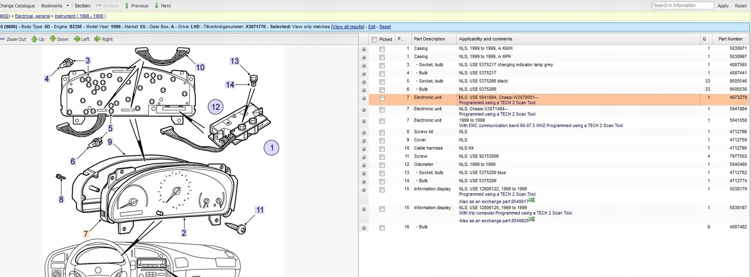Go to the Previous section
The height and width of the screenshot is (277, 751).
[x=136, y=6]
